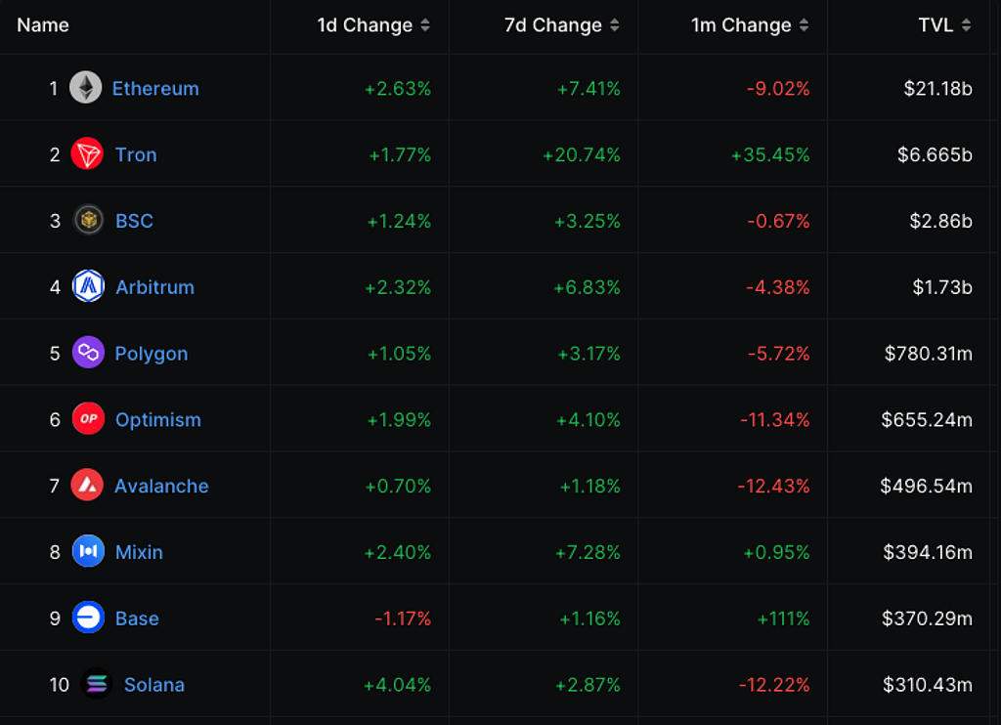
Task: Click Base's $370.29m TVL cell
Action: [x=927, y=618]
